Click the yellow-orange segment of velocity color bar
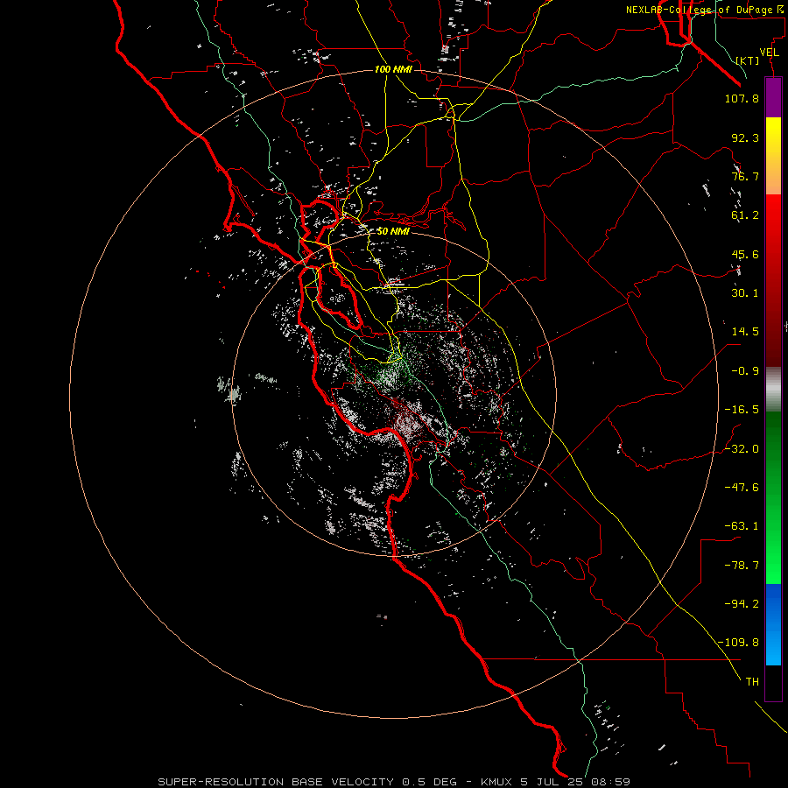 [773, 156]
